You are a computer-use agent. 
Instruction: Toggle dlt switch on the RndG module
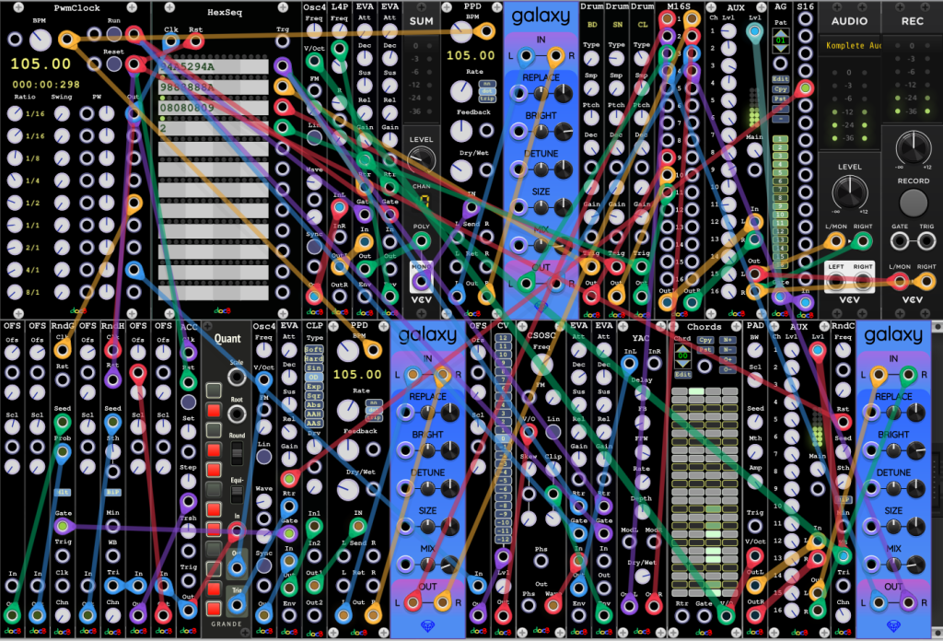[x=63, y=493]
